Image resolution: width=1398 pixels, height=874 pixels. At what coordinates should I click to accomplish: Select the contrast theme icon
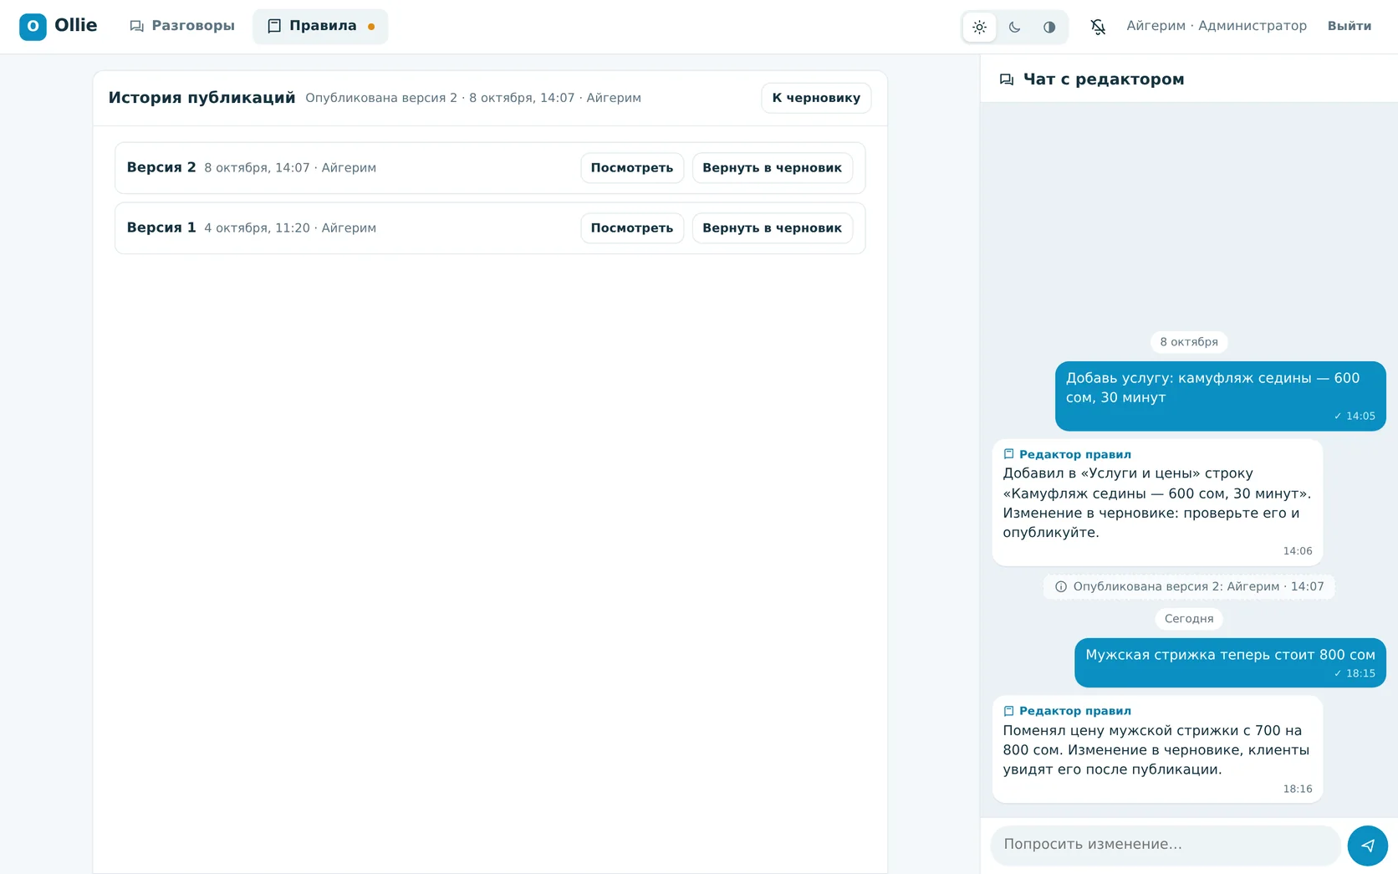[1049, 27]
